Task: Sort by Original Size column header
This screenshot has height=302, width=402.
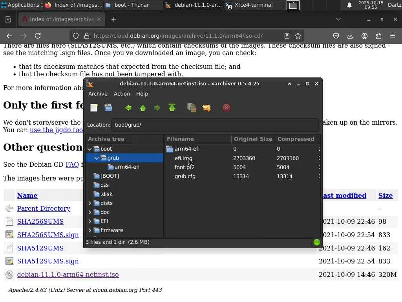Action: [253, 139]
